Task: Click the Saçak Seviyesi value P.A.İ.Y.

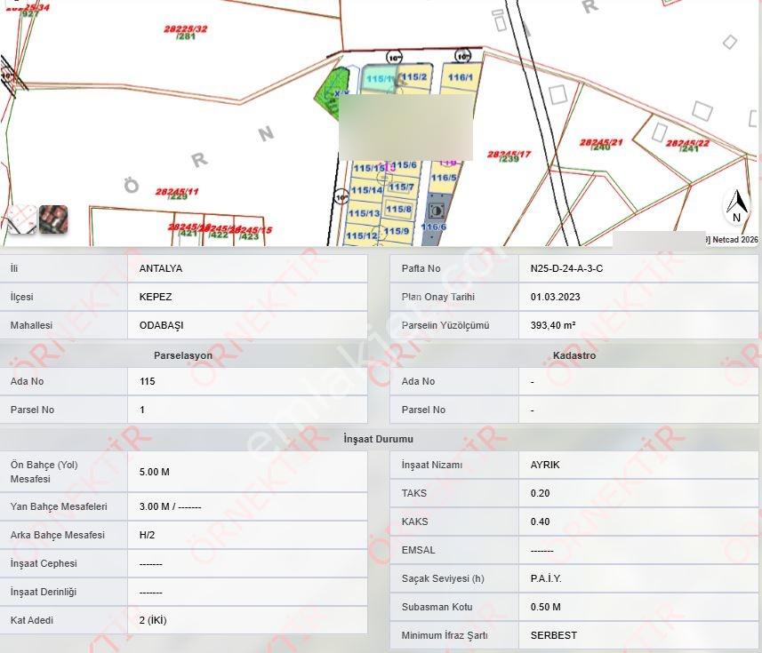Action: tap(546, 578)
